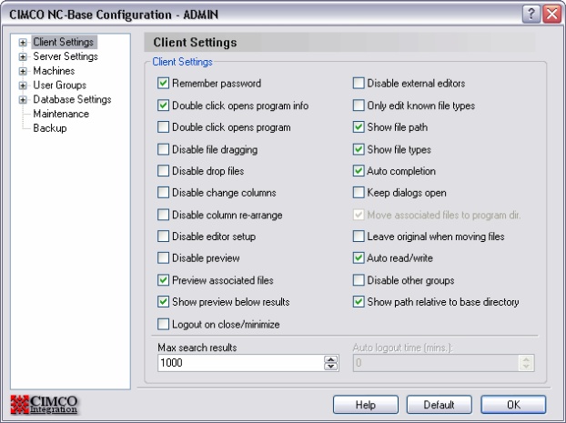
Task: Open the Backup page
Action: click(x=50, y=128)
